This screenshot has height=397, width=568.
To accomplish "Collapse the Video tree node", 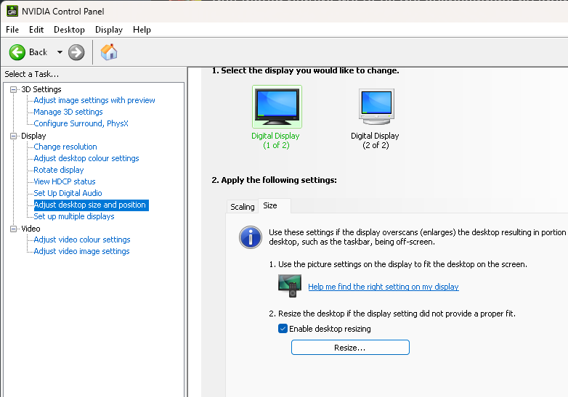I will (x=13, y=229).
